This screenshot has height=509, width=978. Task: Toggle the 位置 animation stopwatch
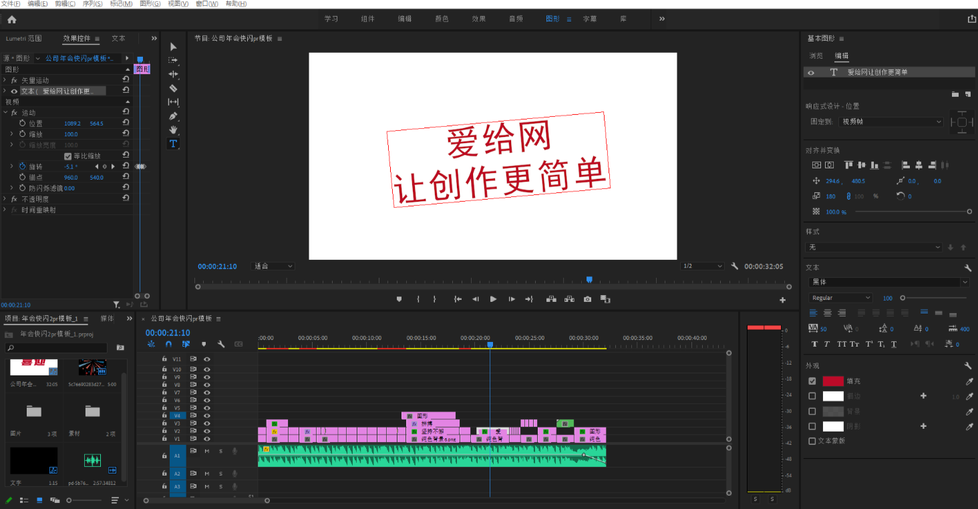coord(21,124)
